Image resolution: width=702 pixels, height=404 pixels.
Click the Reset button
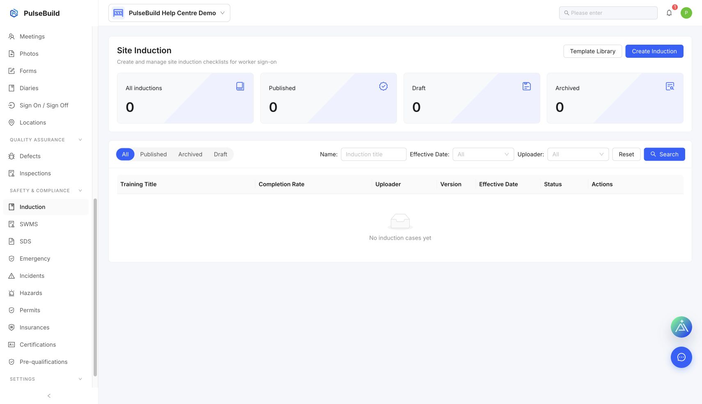point(626,154)
